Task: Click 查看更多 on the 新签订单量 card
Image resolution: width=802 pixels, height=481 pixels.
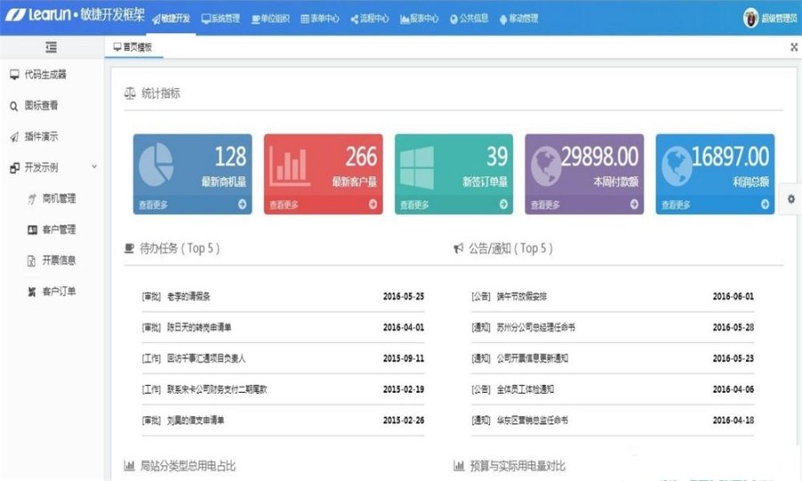Action: click(x=414, y=205)
